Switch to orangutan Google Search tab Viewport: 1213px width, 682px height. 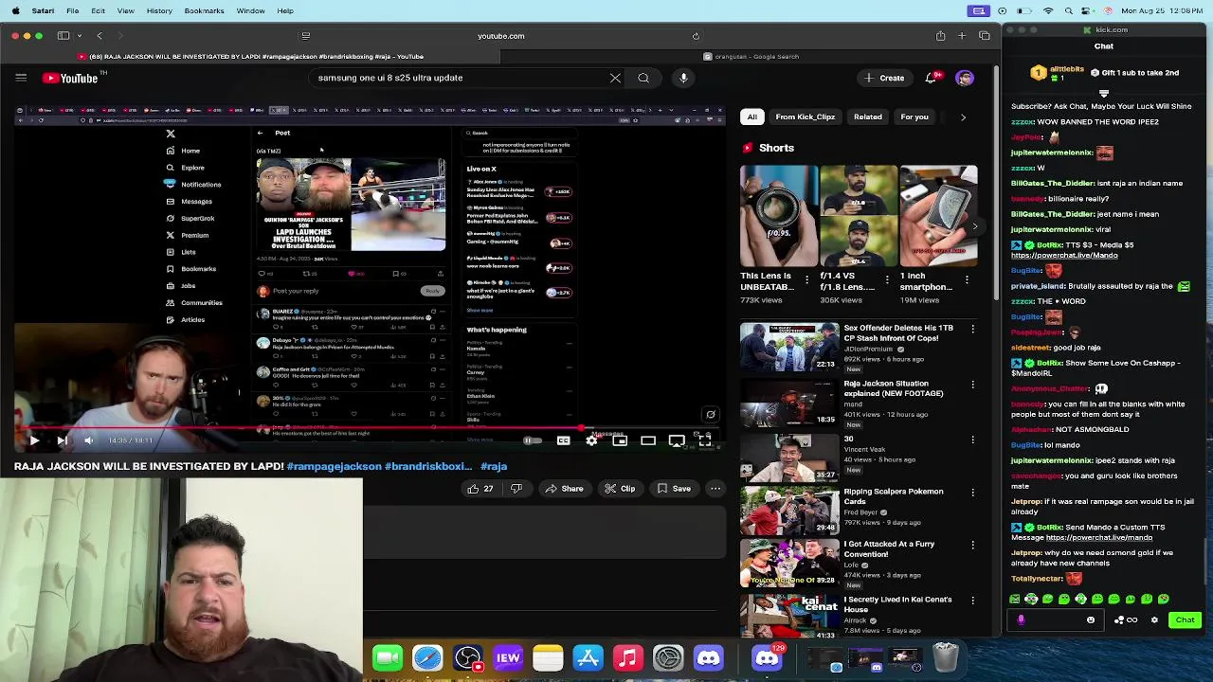(x=751, y=57)
